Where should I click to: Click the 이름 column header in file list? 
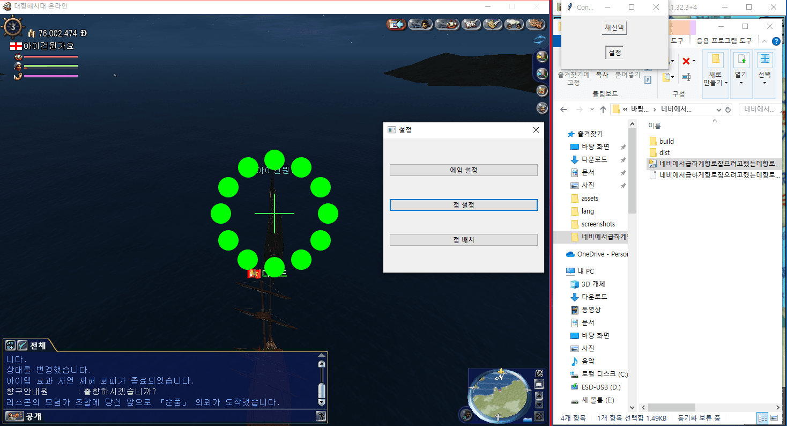click(x=655, y=126)
